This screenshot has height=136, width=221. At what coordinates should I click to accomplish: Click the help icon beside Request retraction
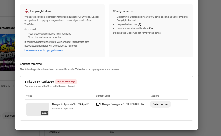(139, 25)
